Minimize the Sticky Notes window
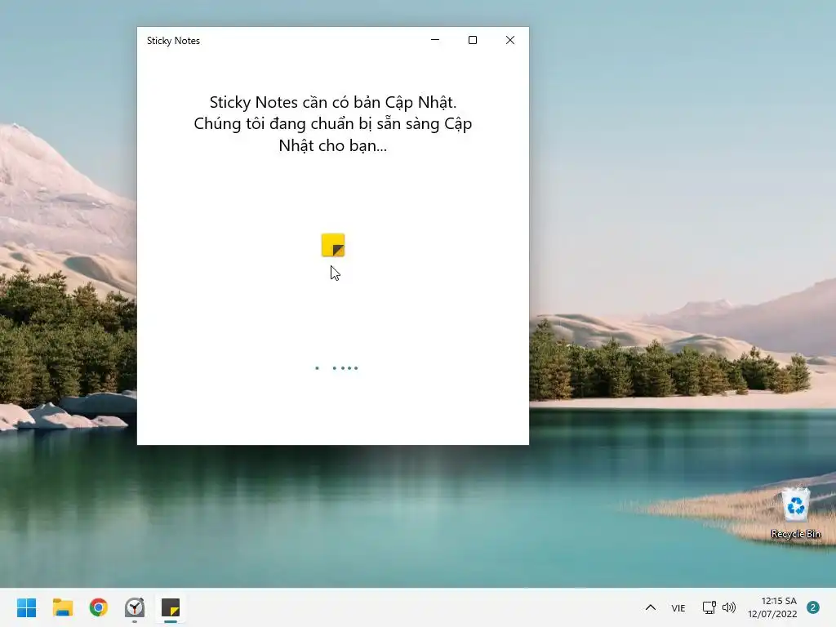 [x=435, y=40]
